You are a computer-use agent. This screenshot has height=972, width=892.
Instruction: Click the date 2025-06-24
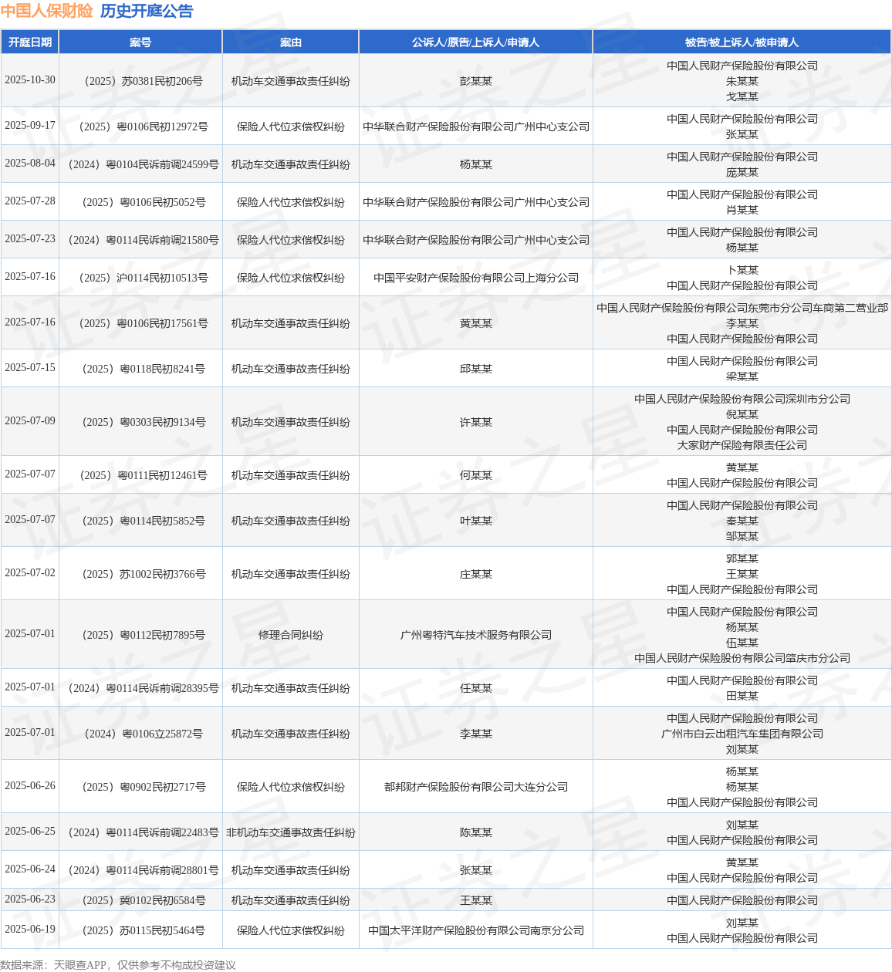coord(30,869)
